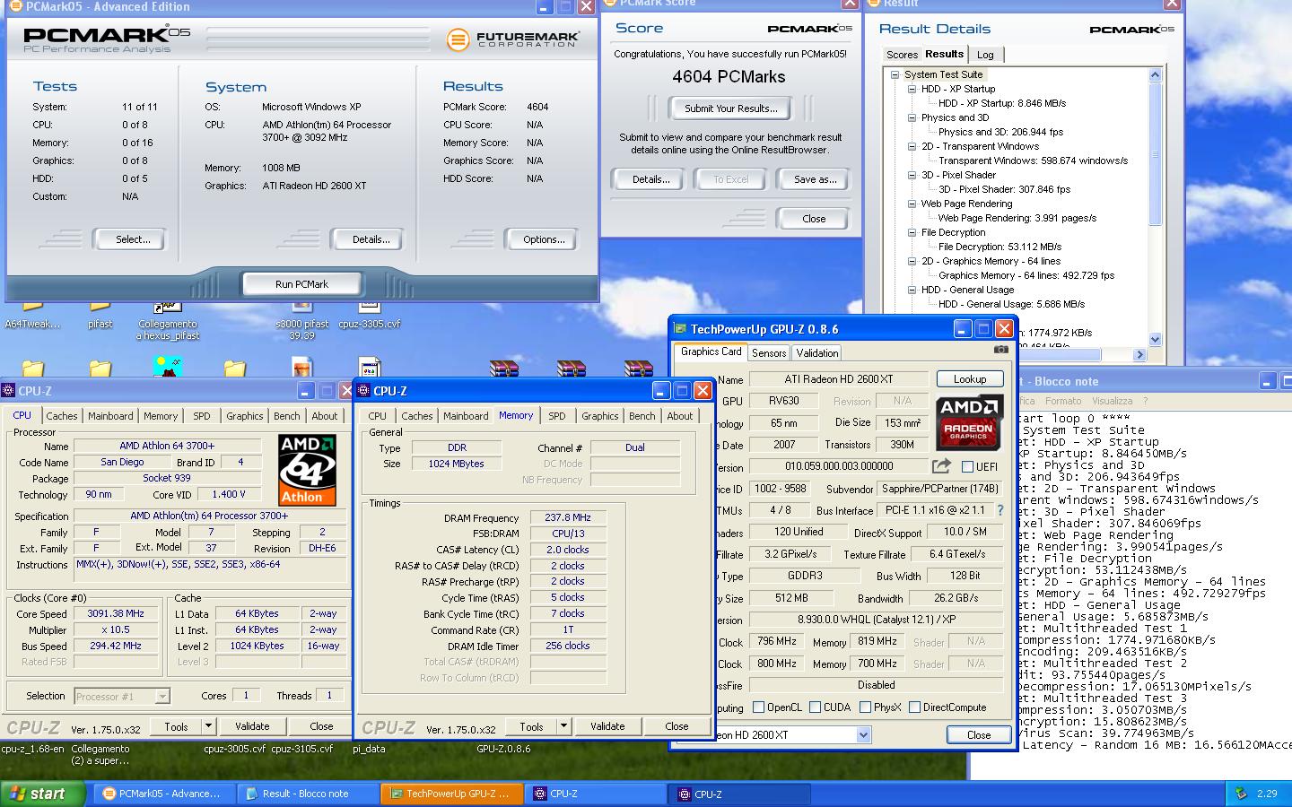Select the cpuz-3005.cvf desktop file

[234, 749]
